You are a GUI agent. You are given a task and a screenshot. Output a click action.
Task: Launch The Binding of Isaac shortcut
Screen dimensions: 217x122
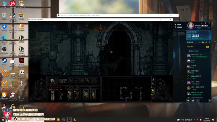coord(13,97)
